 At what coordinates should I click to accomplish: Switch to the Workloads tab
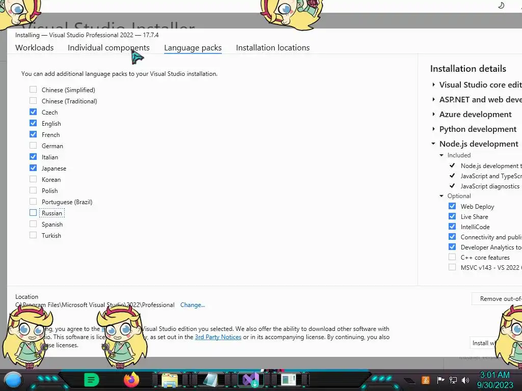[34, 47]
